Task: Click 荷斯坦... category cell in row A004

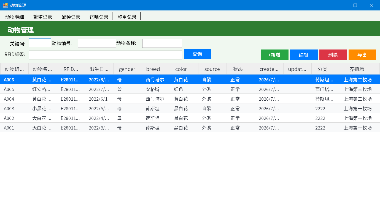Action: pyautogui.click(x=326, y=99)
